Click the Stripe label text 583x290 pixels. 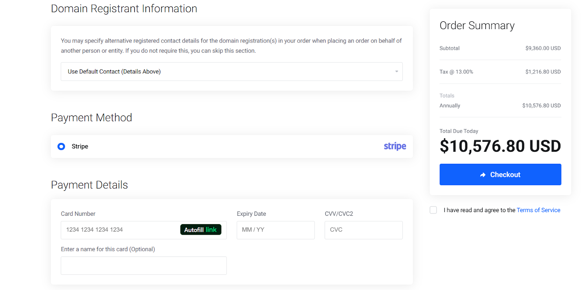coord(80,146)
